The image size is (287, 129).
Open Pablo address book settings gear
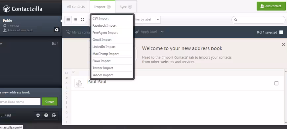tap(57, 30)
